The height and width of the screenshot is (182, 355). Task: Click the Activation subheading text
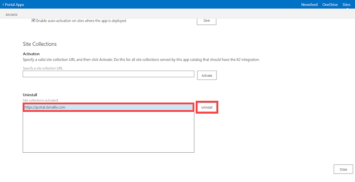[31, 54]
